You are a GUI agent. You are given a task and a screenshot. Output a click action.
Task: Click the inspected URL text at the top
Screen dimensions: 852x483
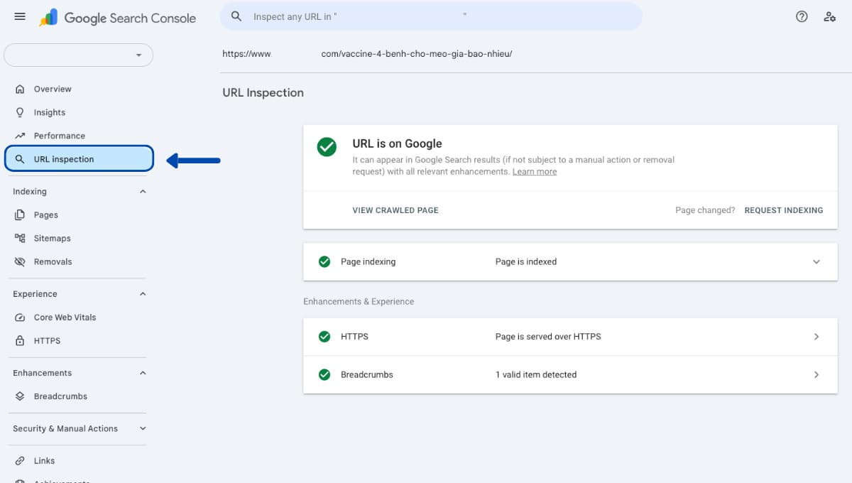(x=367, y=54)
